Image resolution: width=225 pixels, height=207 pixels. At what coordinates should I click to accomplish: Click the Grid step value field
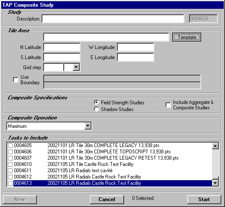pyautogui.click(x=53, y=67)
